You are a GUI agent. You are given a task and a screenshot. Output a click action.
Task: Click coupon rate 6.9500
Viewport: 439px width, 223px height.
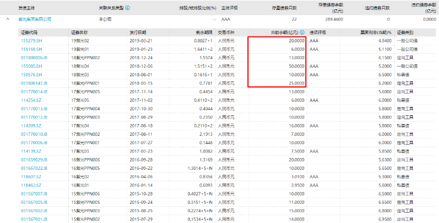coord(385,220)
